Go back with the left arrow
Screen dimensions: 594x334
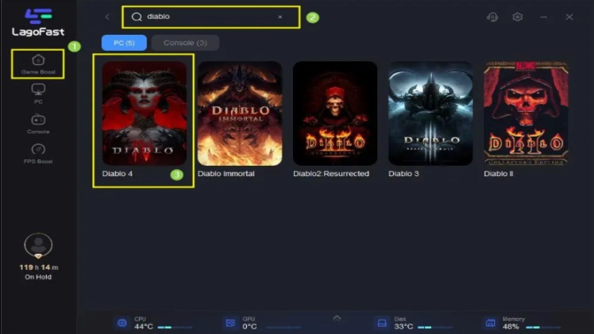click(x=107, y=17)
